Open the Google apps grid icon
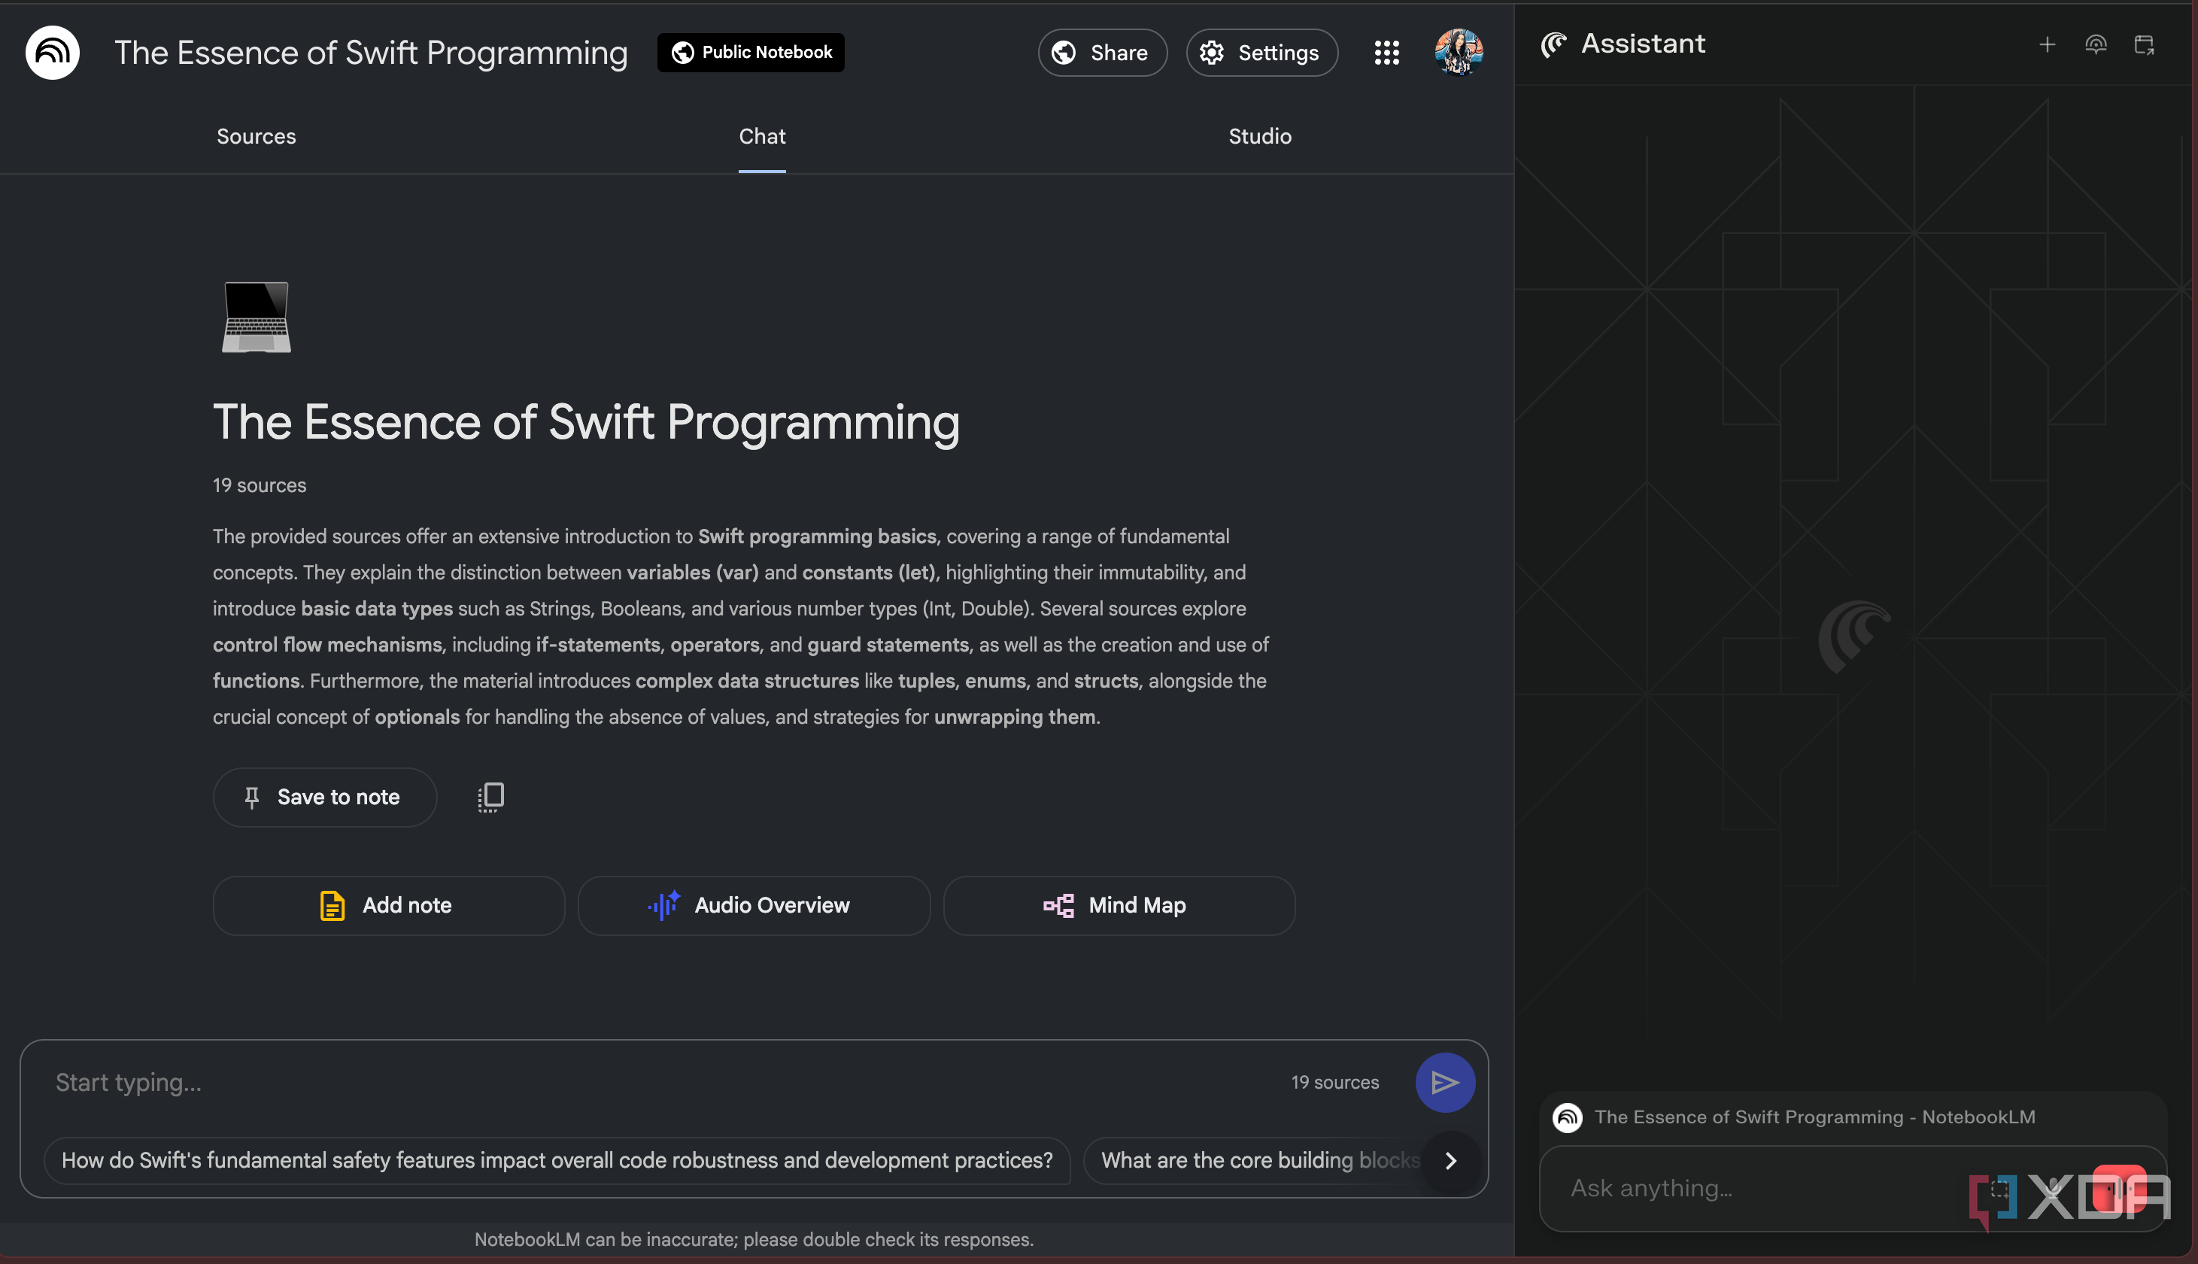The height and width of the screenshot is (1264, 2198). pyautogui.click(x=1386, y=52)
